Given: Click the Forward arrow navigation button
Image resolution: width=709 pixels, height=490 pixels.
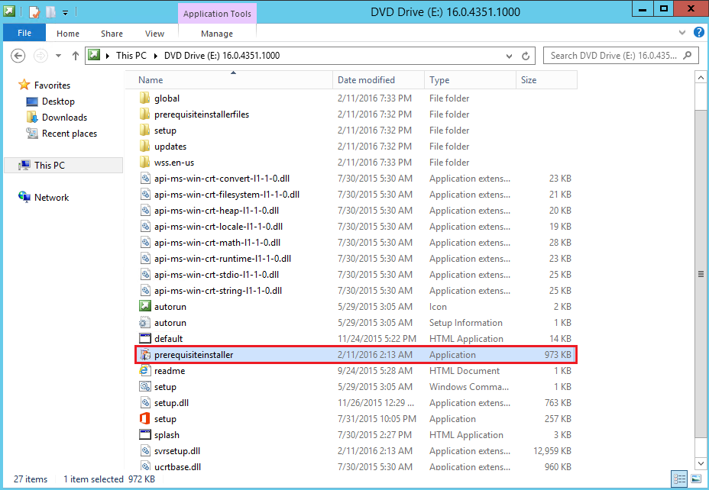Looking at the screenshot, I should click(40, 56).
